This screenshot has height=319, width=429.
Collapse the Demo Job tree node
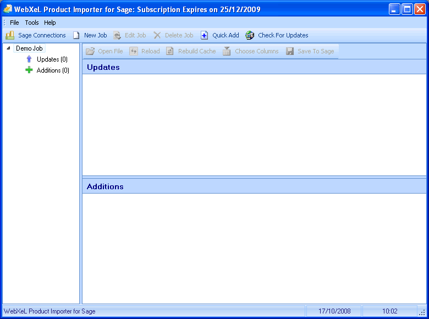[x=8, y=48]
